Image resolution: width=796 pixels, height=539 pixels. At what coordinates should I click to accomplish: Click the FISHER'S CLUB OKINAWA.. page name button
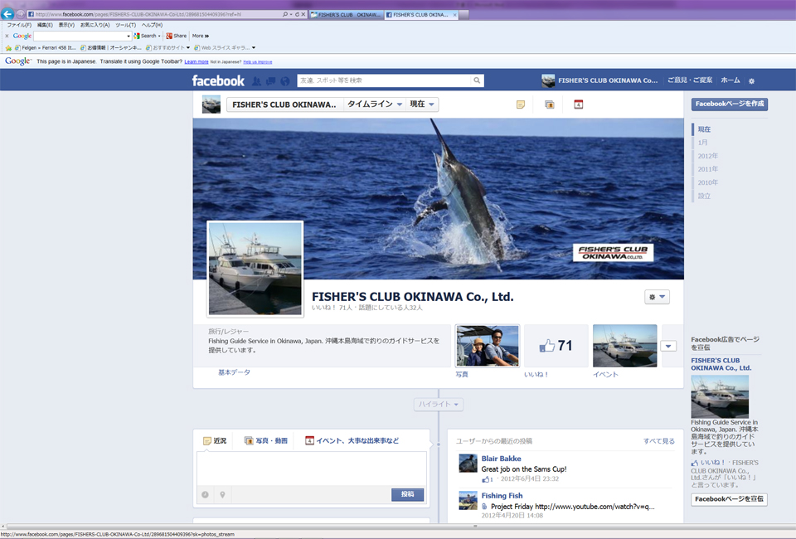[x=284, y=104]
